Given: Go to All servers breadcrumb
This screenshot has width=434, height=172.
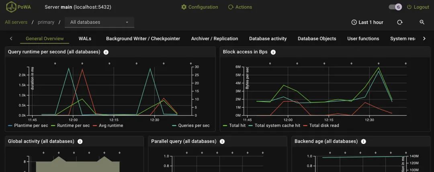Looking at the screenshot, I should pyautogui.click(x=16, y=22).
